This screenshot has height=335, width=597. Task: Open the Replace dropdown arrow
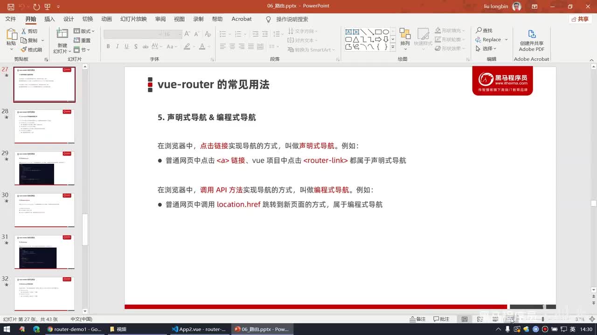(x=506, y=40)
